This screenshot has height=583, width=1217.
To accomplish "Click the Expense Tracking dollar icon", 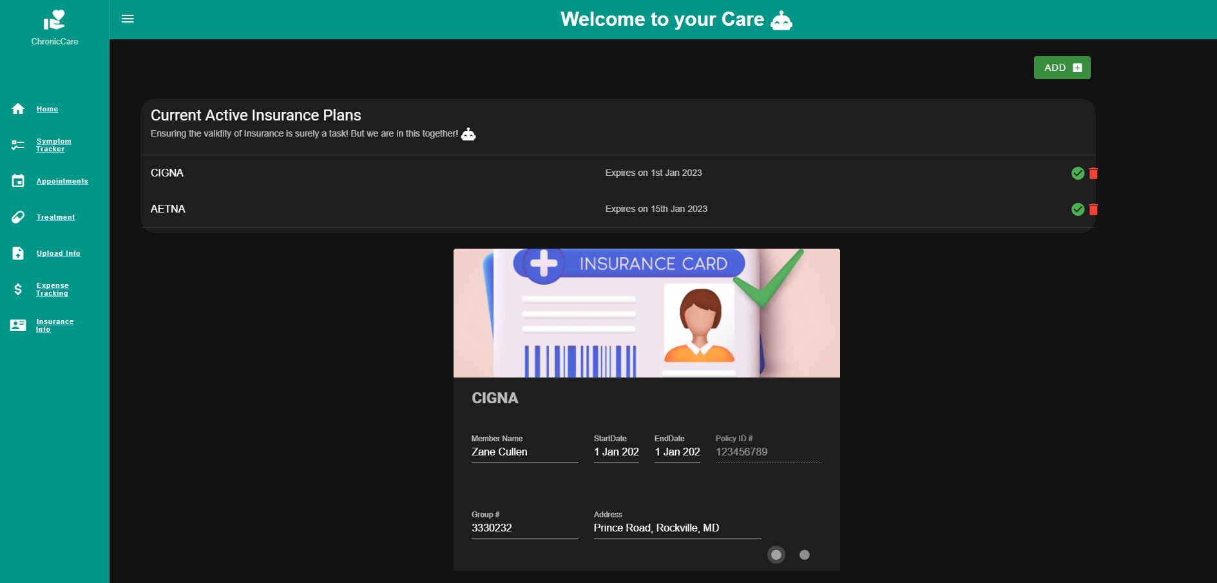I will click(x=18, y=289).
